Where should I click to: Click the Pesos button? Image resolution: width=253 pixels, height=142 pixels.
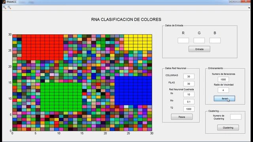182,117
